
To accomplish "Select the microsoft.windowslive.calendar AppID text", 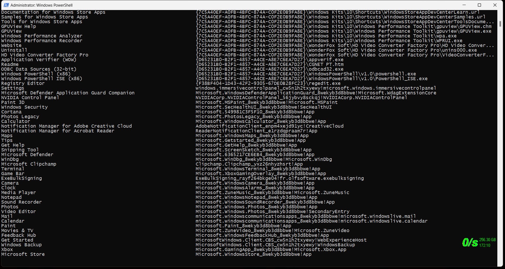I will [312, 221].
